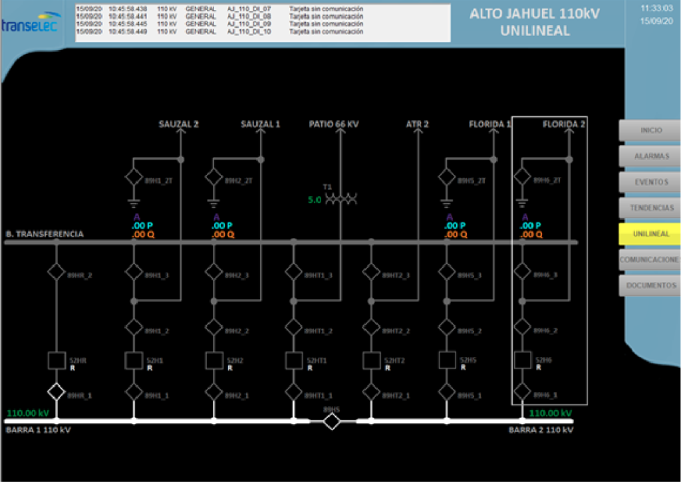Open circuit breaker 52HT2 symbol
This screenshot has height=482, width=681.
(371, 360)
